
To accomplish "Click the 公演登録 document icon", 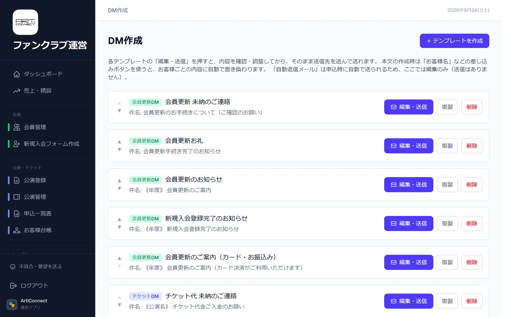I will coord(17,180).
